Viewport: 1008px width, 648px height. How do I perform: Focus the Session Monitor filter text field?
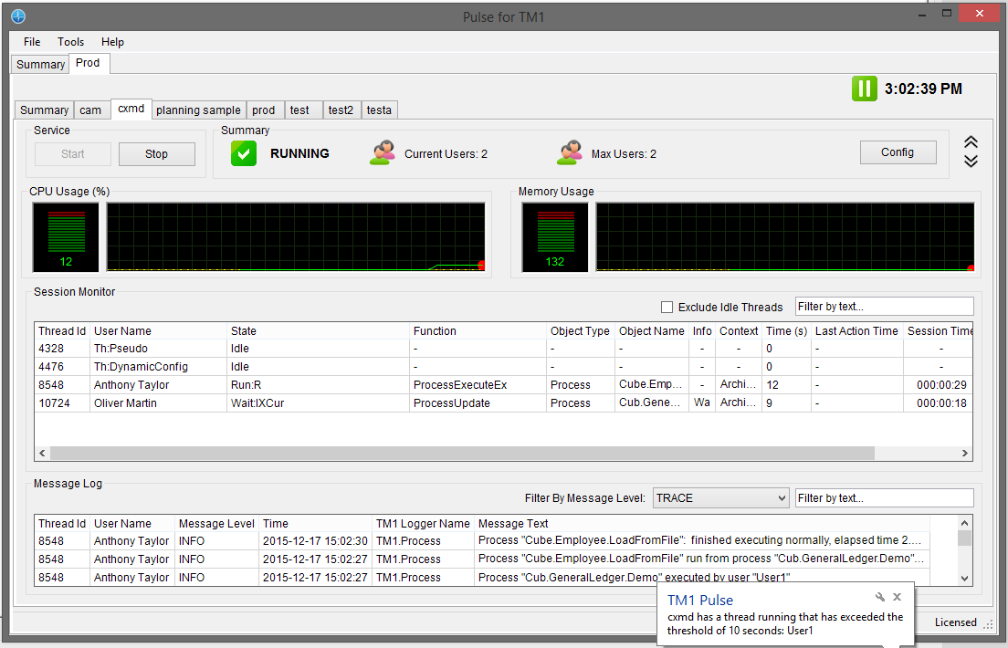tap(885, 307)
